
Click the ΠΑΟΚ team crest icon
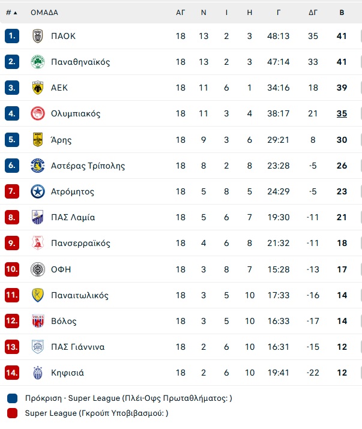click(38, 36)
